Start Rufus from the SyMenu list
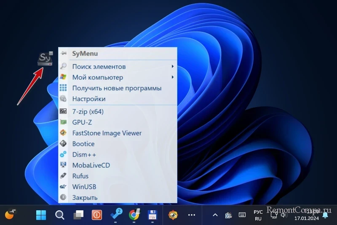The image size is (337, 225). pyautogui.click(x=81, y=176)
